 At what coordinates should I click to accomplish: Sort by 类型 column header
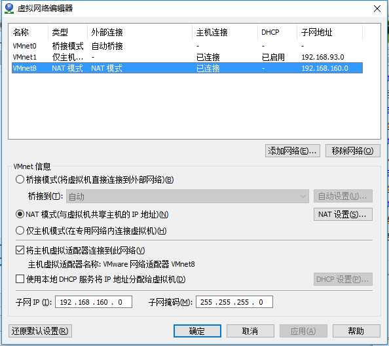[x=67, y=32]
